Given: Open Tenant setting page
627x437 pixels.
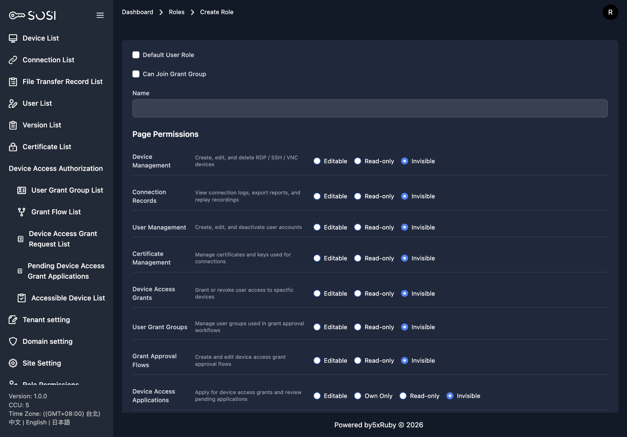Looking at the screenshot, I should coord(46,320).
